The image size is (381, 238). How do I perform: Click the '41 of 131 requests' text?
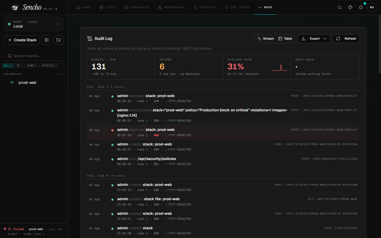pos(243,74)
